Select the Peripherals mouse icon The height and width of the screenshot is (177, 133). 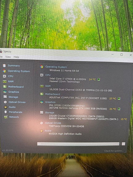coord(6,112)
